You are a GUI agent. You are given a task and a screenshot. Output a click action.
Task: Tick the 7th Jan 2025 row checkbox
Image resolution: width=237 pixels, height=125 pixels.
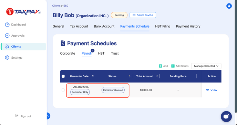[63, 90]
